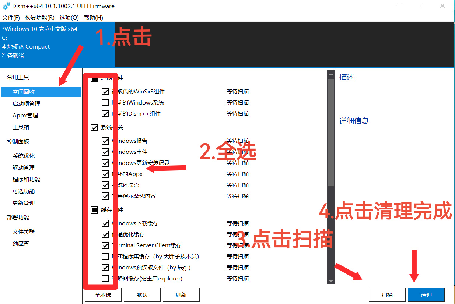This screenshot has width=455, height=304.
Task: Click the 刷新 button
Action: [181, 295]
